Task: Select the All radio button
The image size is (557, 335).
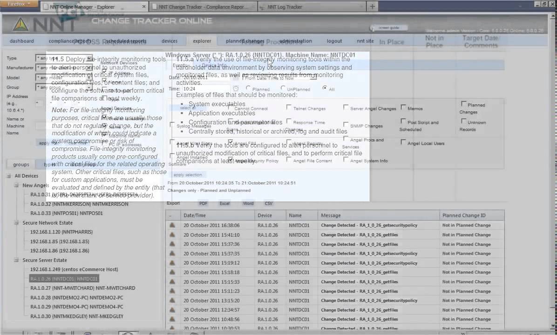Action: click(x=325, y=87)
